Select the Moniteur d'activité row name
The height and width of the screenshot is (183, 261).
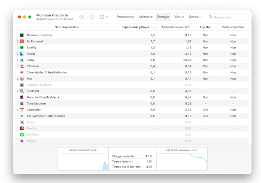(39, 35)
